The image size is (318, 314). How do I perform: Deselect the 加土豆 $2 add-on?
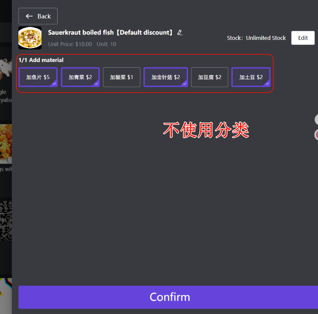pos(251,77)
